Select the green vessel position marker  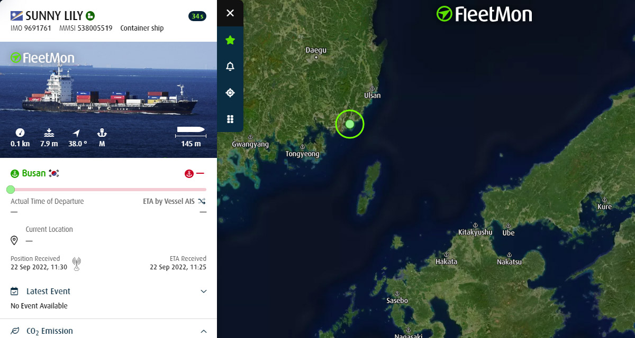pos(350,124)
